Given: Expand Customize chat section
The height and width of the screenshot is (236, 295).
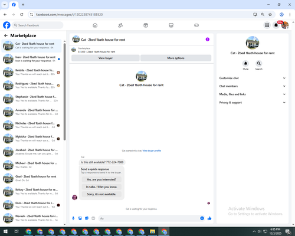Looking at the screenshot, I should [x=253, y=78].
